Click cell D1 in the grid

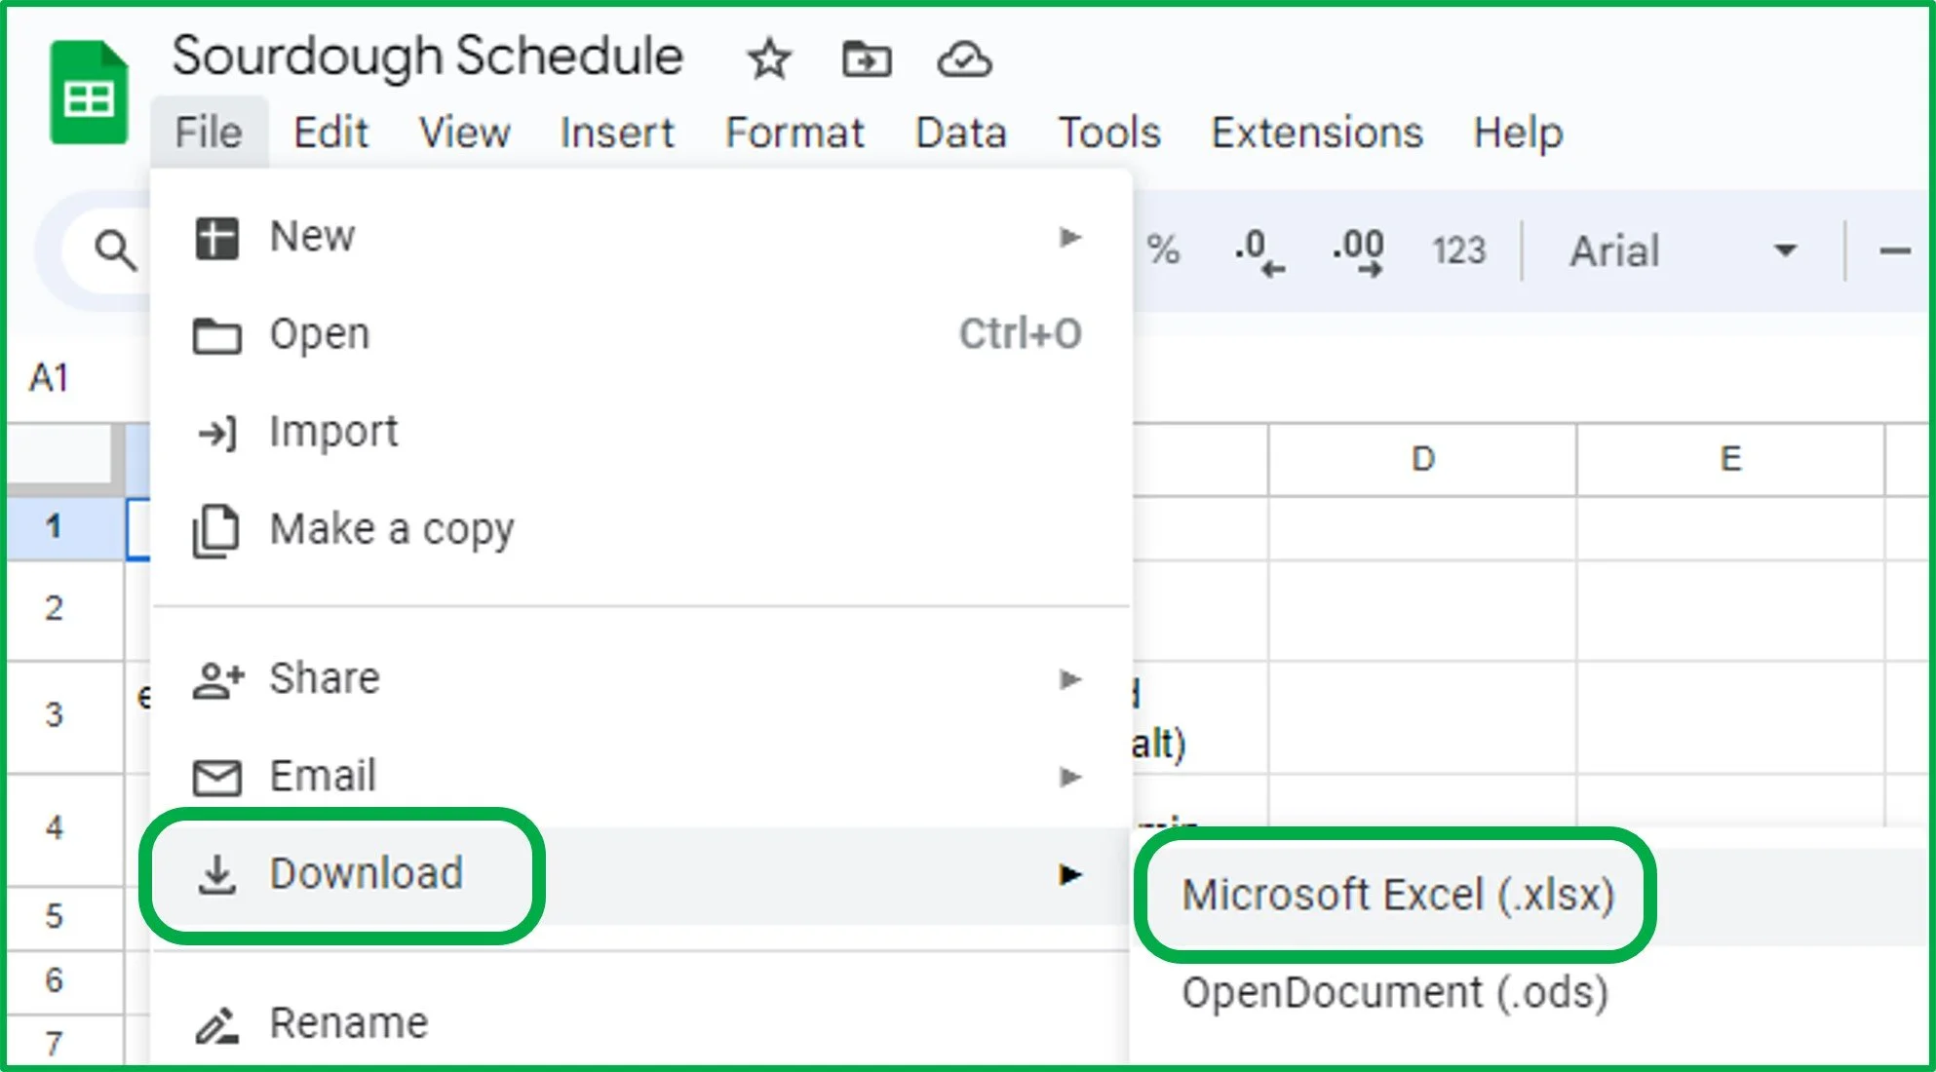tap(1422, 528)
